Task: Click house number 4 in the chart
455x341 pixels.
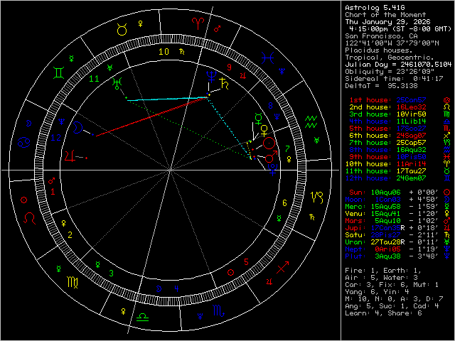Action: coord(176,288)
